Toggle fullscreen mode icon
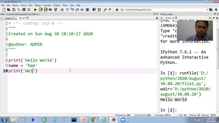 (x=99, y=10)
